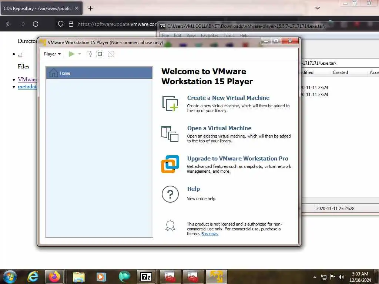Click the network tray icon

(x=323, y=277)
